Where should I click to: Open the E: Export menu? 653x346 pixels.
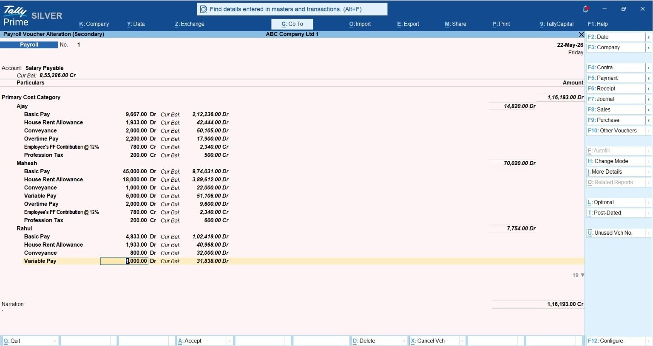(x=408, y=24)
